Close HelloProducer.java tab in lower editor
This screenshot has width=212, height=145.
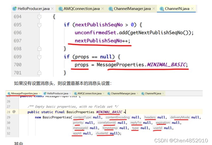pyautogui.click(x=70, y=94)
